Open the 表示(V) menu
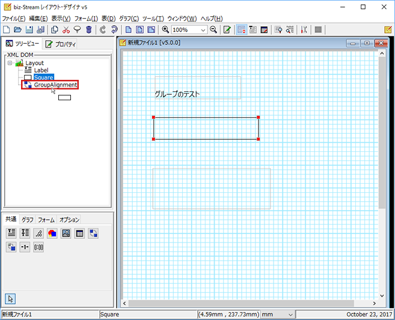Image resolution: width=395 pixels, height=320 pixels. click(x=61, y=19)
